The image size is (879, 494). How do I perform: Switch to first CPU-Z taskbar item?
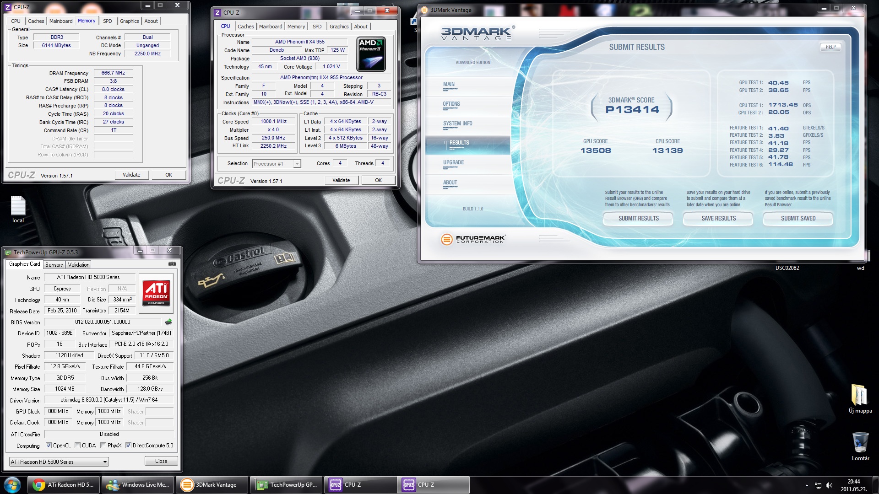[x=360, y=485]
